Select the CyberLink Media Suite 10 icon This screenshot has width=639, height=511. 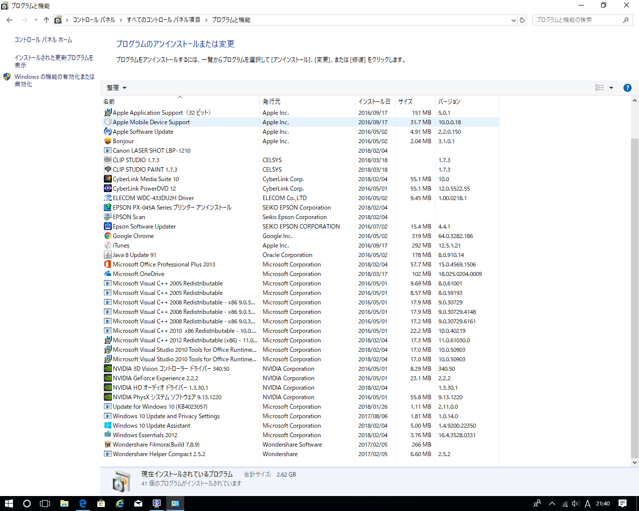[108, 179]
